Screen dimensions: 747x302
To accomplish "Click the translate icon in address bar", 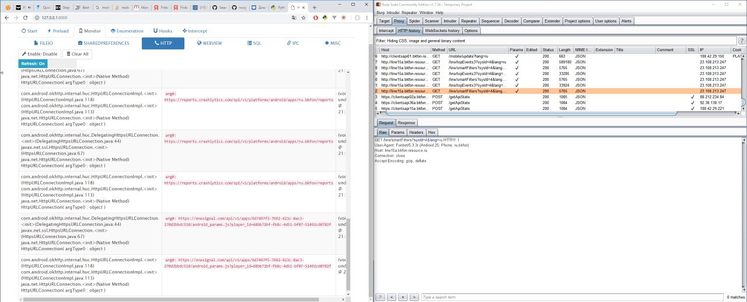I will pyautogui.click(x=294, y=18).
